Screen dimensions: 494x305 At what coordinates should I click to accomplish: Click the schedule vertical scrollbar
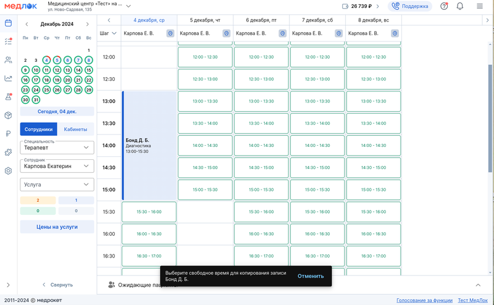click(x=490, y=118)
